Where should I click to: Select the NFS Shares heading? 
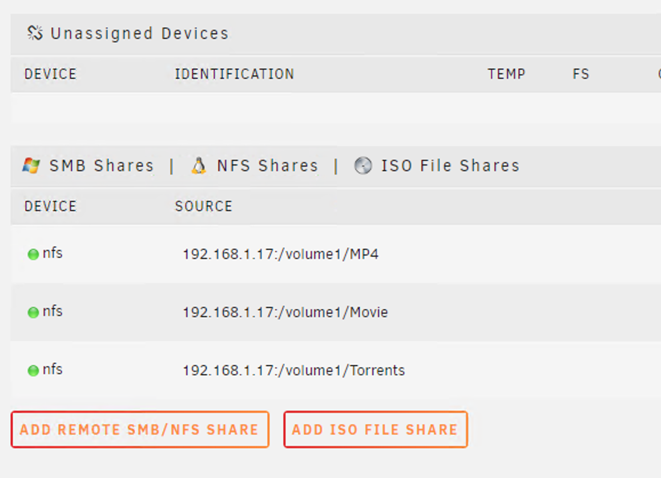(x=267, y=166)
